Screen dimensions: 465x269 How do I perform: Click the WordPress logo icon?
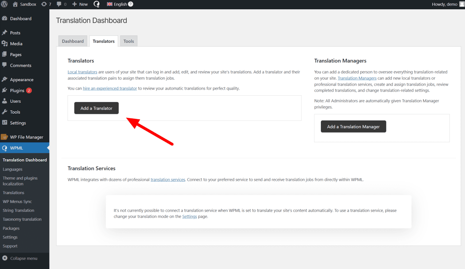pyautogui.click(x=4, y=4)
